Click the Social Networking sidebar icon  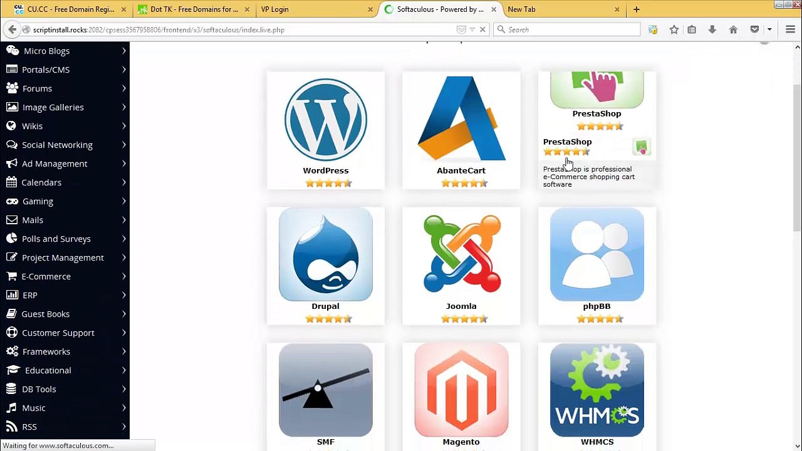[x=12, y=145]
